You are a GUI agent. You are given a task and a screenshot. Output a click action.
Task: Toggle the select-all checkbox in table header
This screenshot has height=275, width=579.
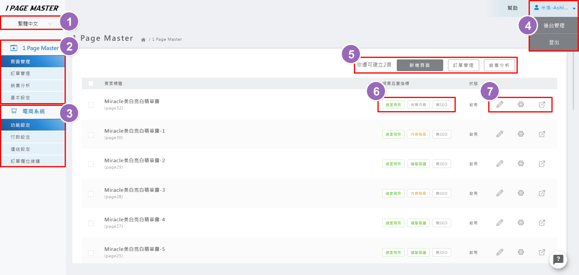pos(91,84)
